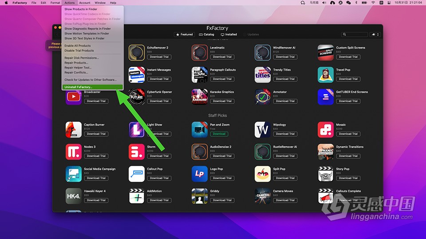The width and height of the screenshot is (426, 239).
Task: Click the Staff Picks section heading
Action: [x=217, y=116]
